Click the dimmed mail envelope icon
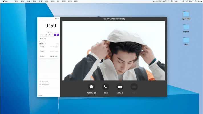 [x=134, y=87]
